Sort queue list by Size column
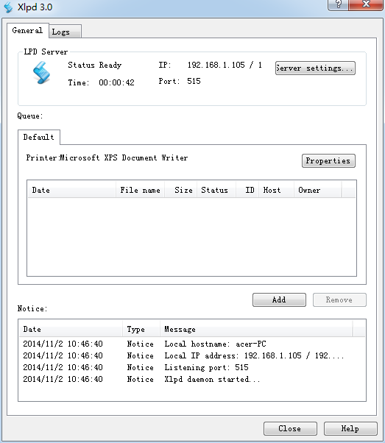 [x=181, y=190]
